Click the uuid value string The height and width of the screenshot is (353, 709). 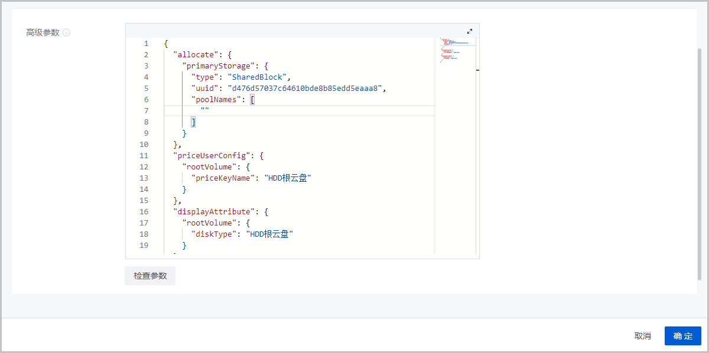(x=307, y=89)
